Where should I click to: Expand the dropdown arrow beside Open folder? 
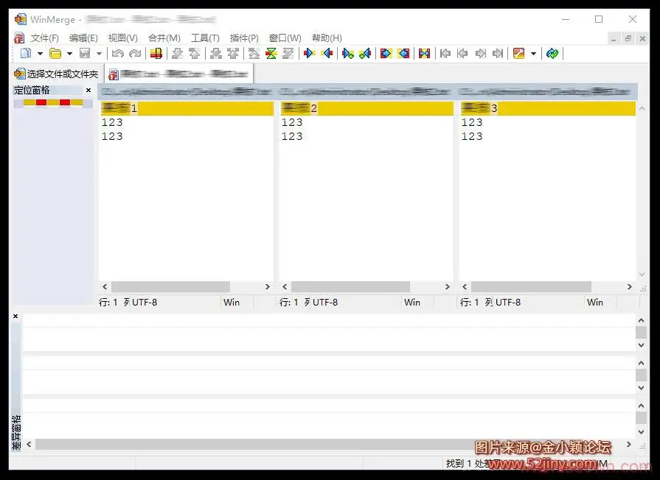click(69, 53)
